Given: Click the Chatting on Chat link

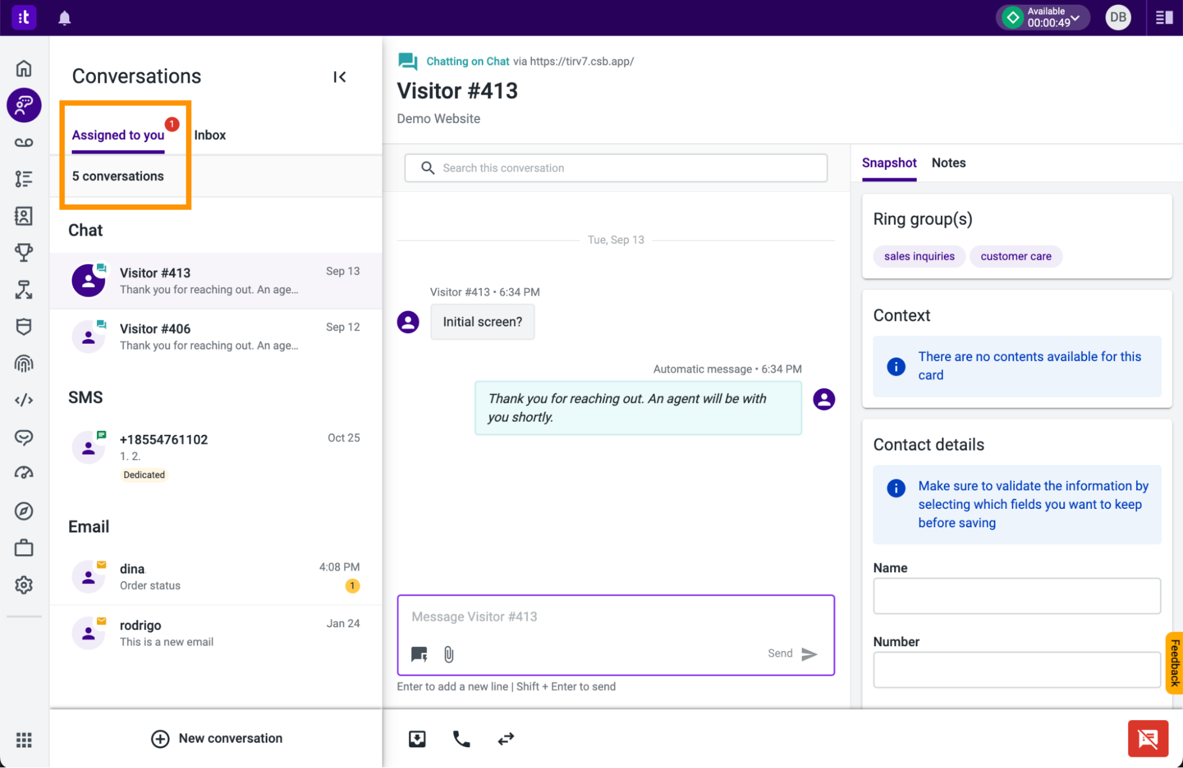Looking at the screenshot, I should tap(468, 62).
